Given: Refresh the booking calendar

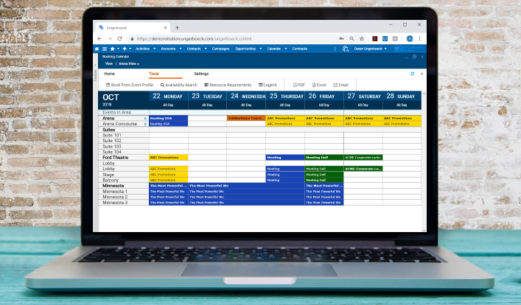Looking at the screenshot, I should (x=412, y=74).
